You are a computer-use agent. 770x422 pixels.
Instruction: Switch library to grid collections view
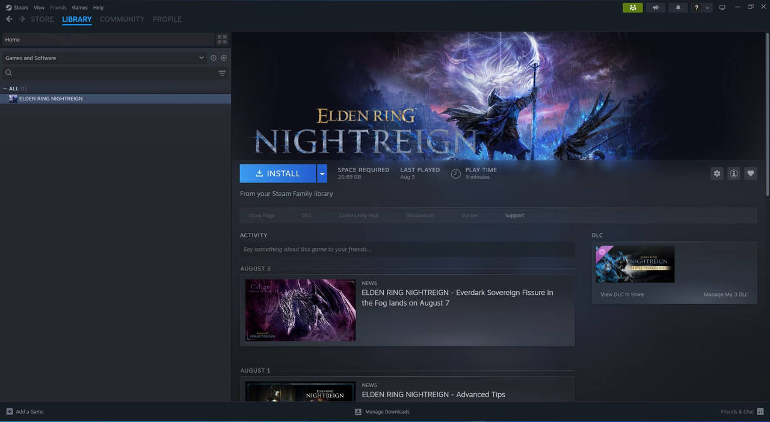tap(222, 39)
